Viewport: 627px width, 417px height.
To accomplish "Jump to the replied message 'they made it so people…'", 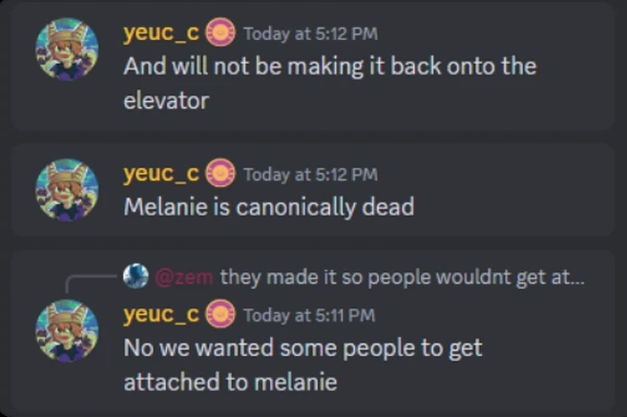I will 401,278.
